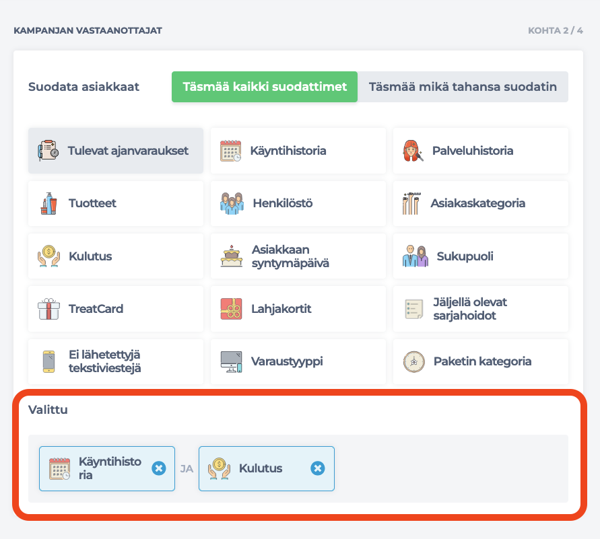Switch to 'Täsmää mikä tahansa suodatin'

click(x=463, y=87)
